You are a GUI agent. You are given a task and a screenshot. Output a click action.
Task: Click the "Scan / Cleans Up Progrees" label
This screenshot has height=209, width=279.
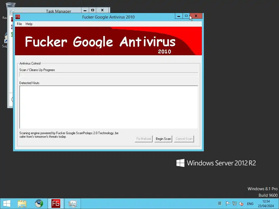click(x=37, y=70)
